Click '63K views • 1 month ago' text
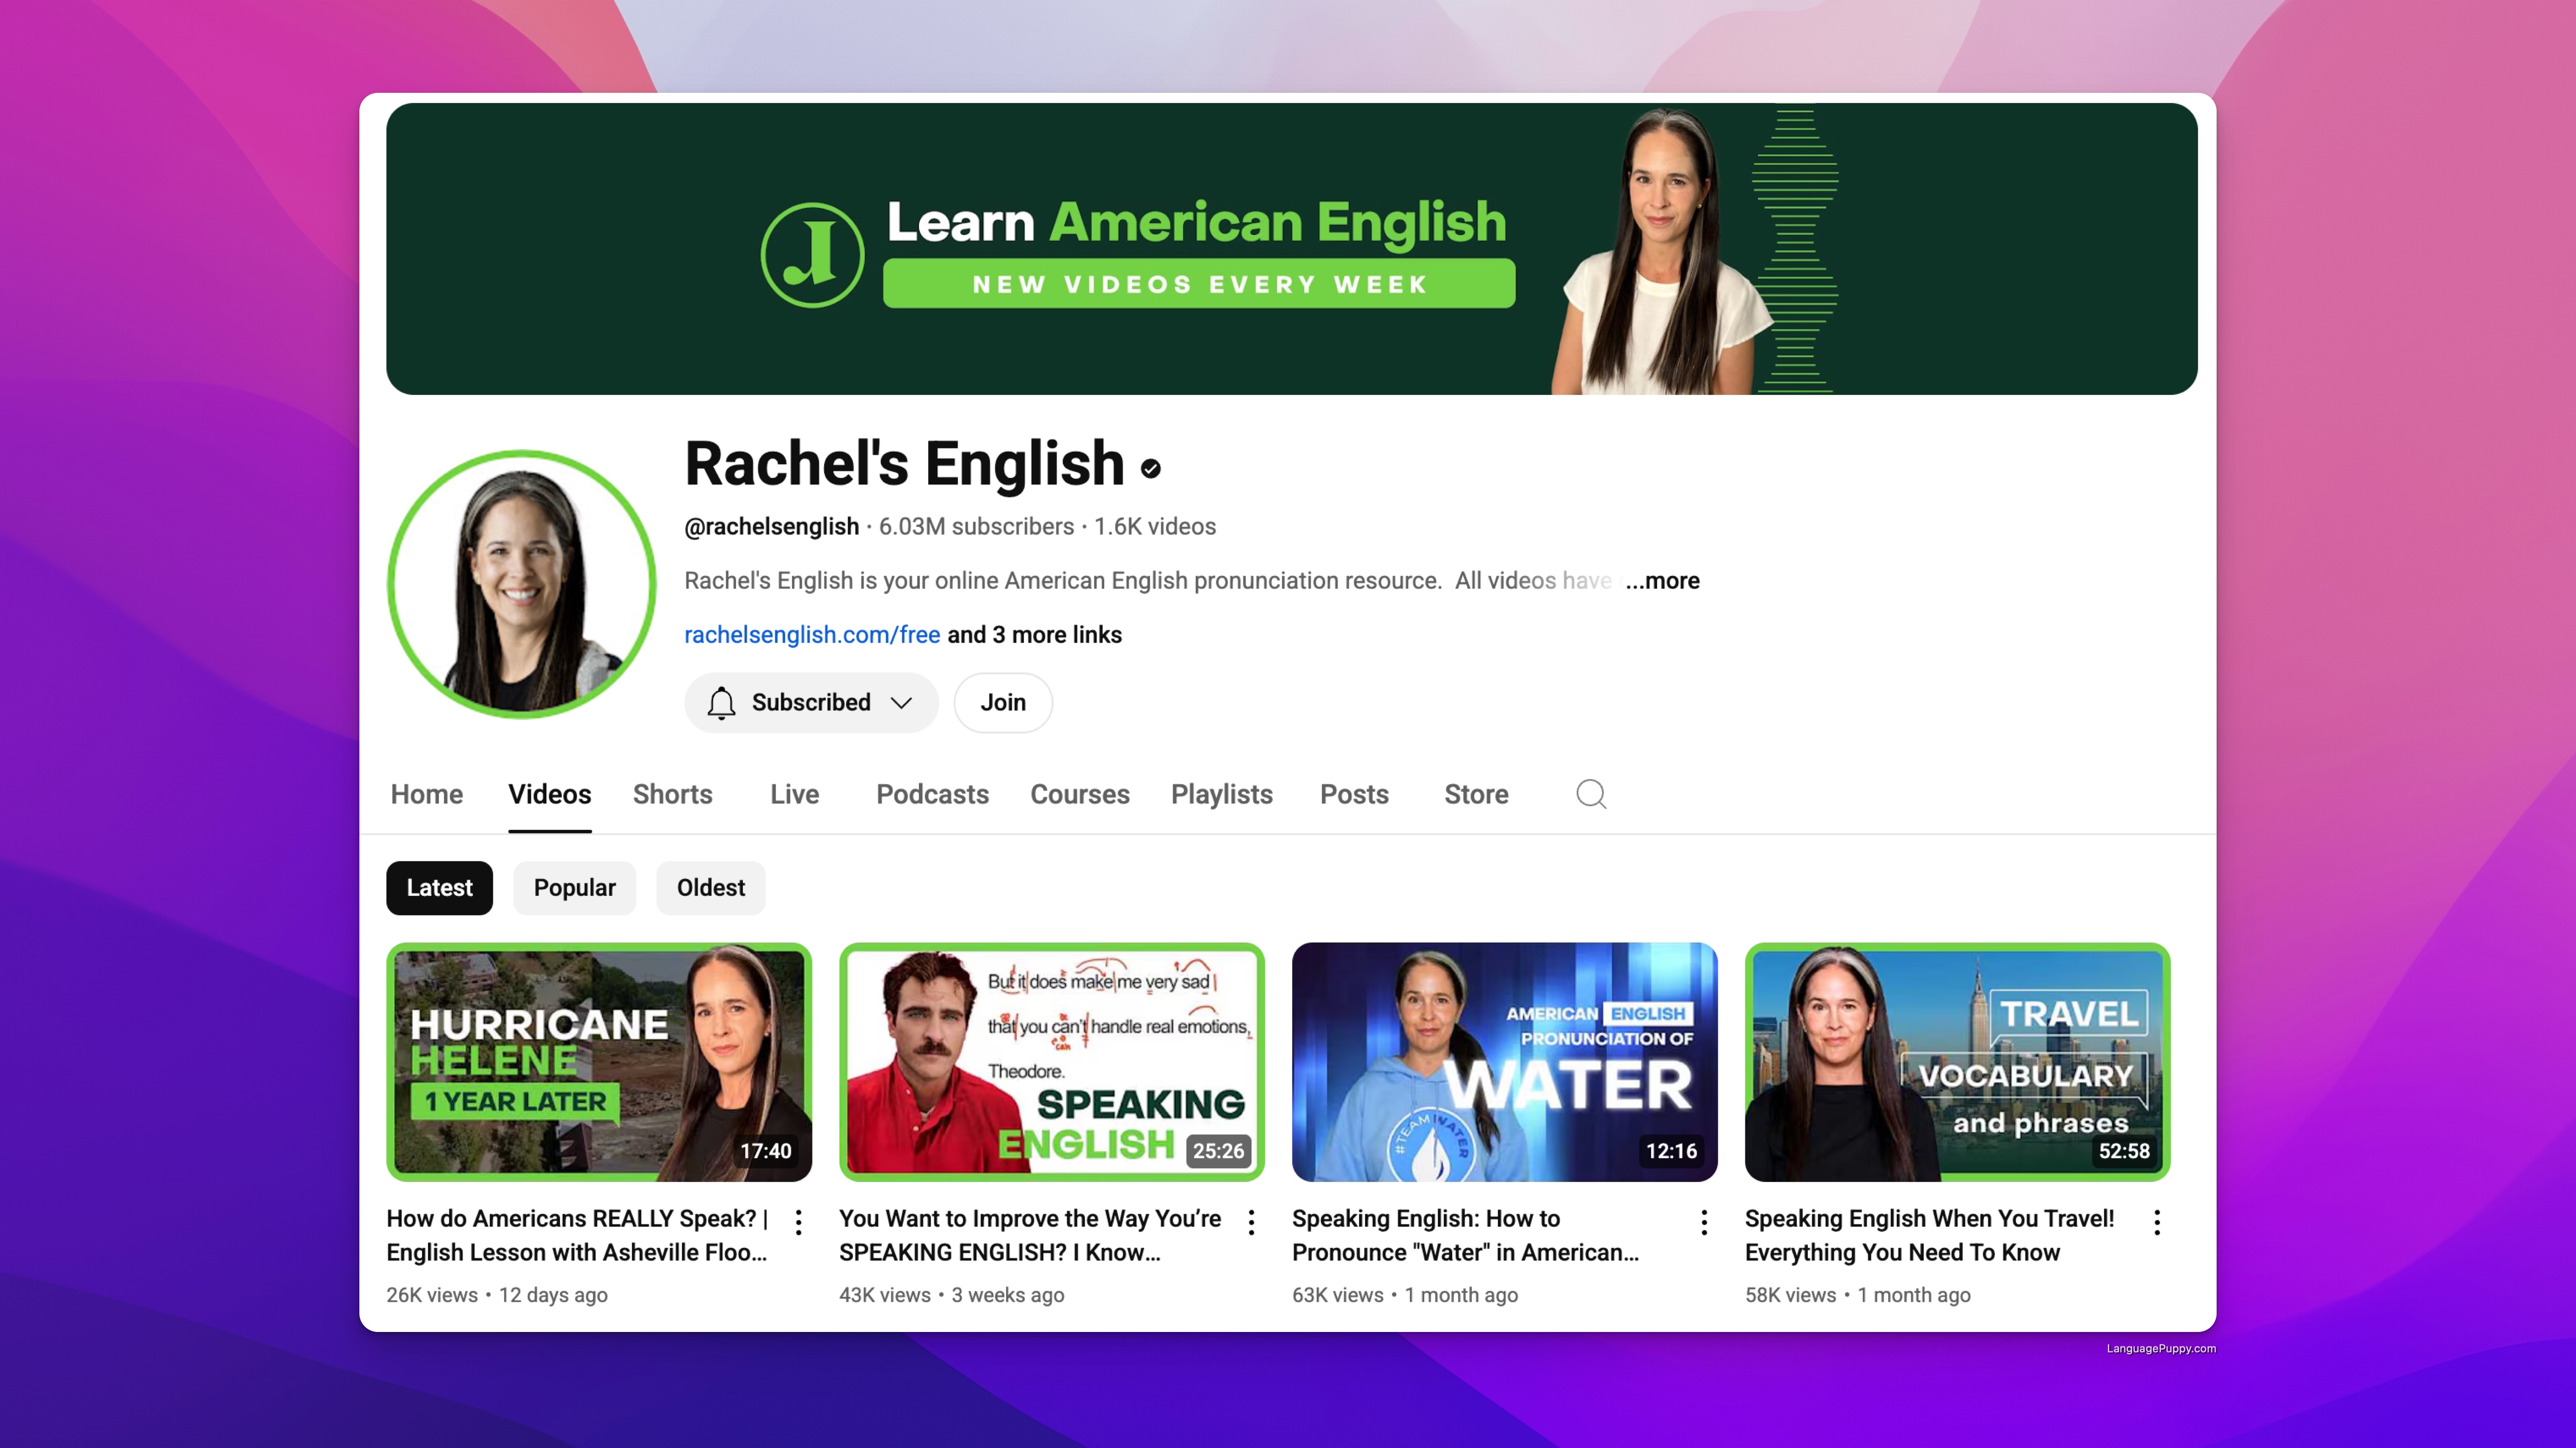2576x1448 pixels. 1405,1295
